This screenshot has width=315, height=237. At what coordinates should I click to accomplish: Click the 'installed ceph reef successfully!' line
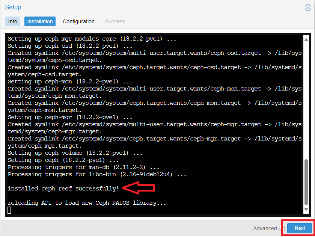[x=63, y=189]
